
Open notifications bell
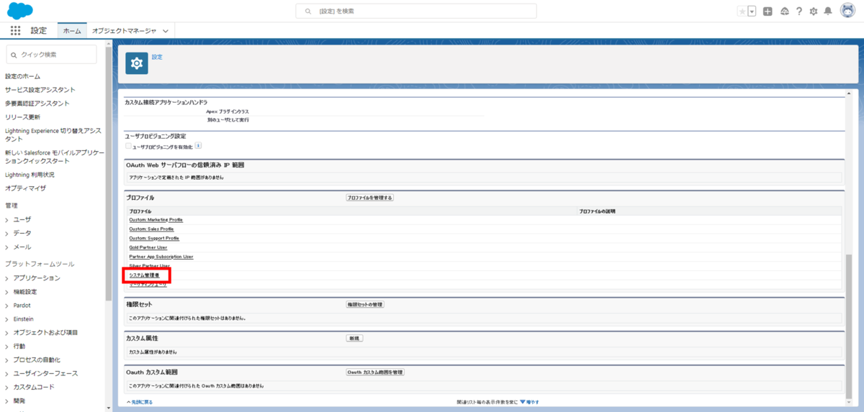click(828, 12)
